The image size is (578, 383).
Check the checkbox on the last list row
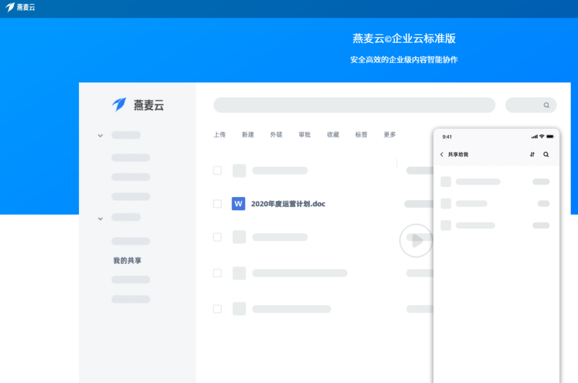point(217,309)
